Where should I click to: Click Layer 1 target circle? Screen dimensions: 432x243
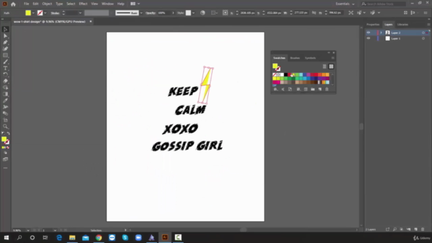pyautogui.click(x=423, y=38)
